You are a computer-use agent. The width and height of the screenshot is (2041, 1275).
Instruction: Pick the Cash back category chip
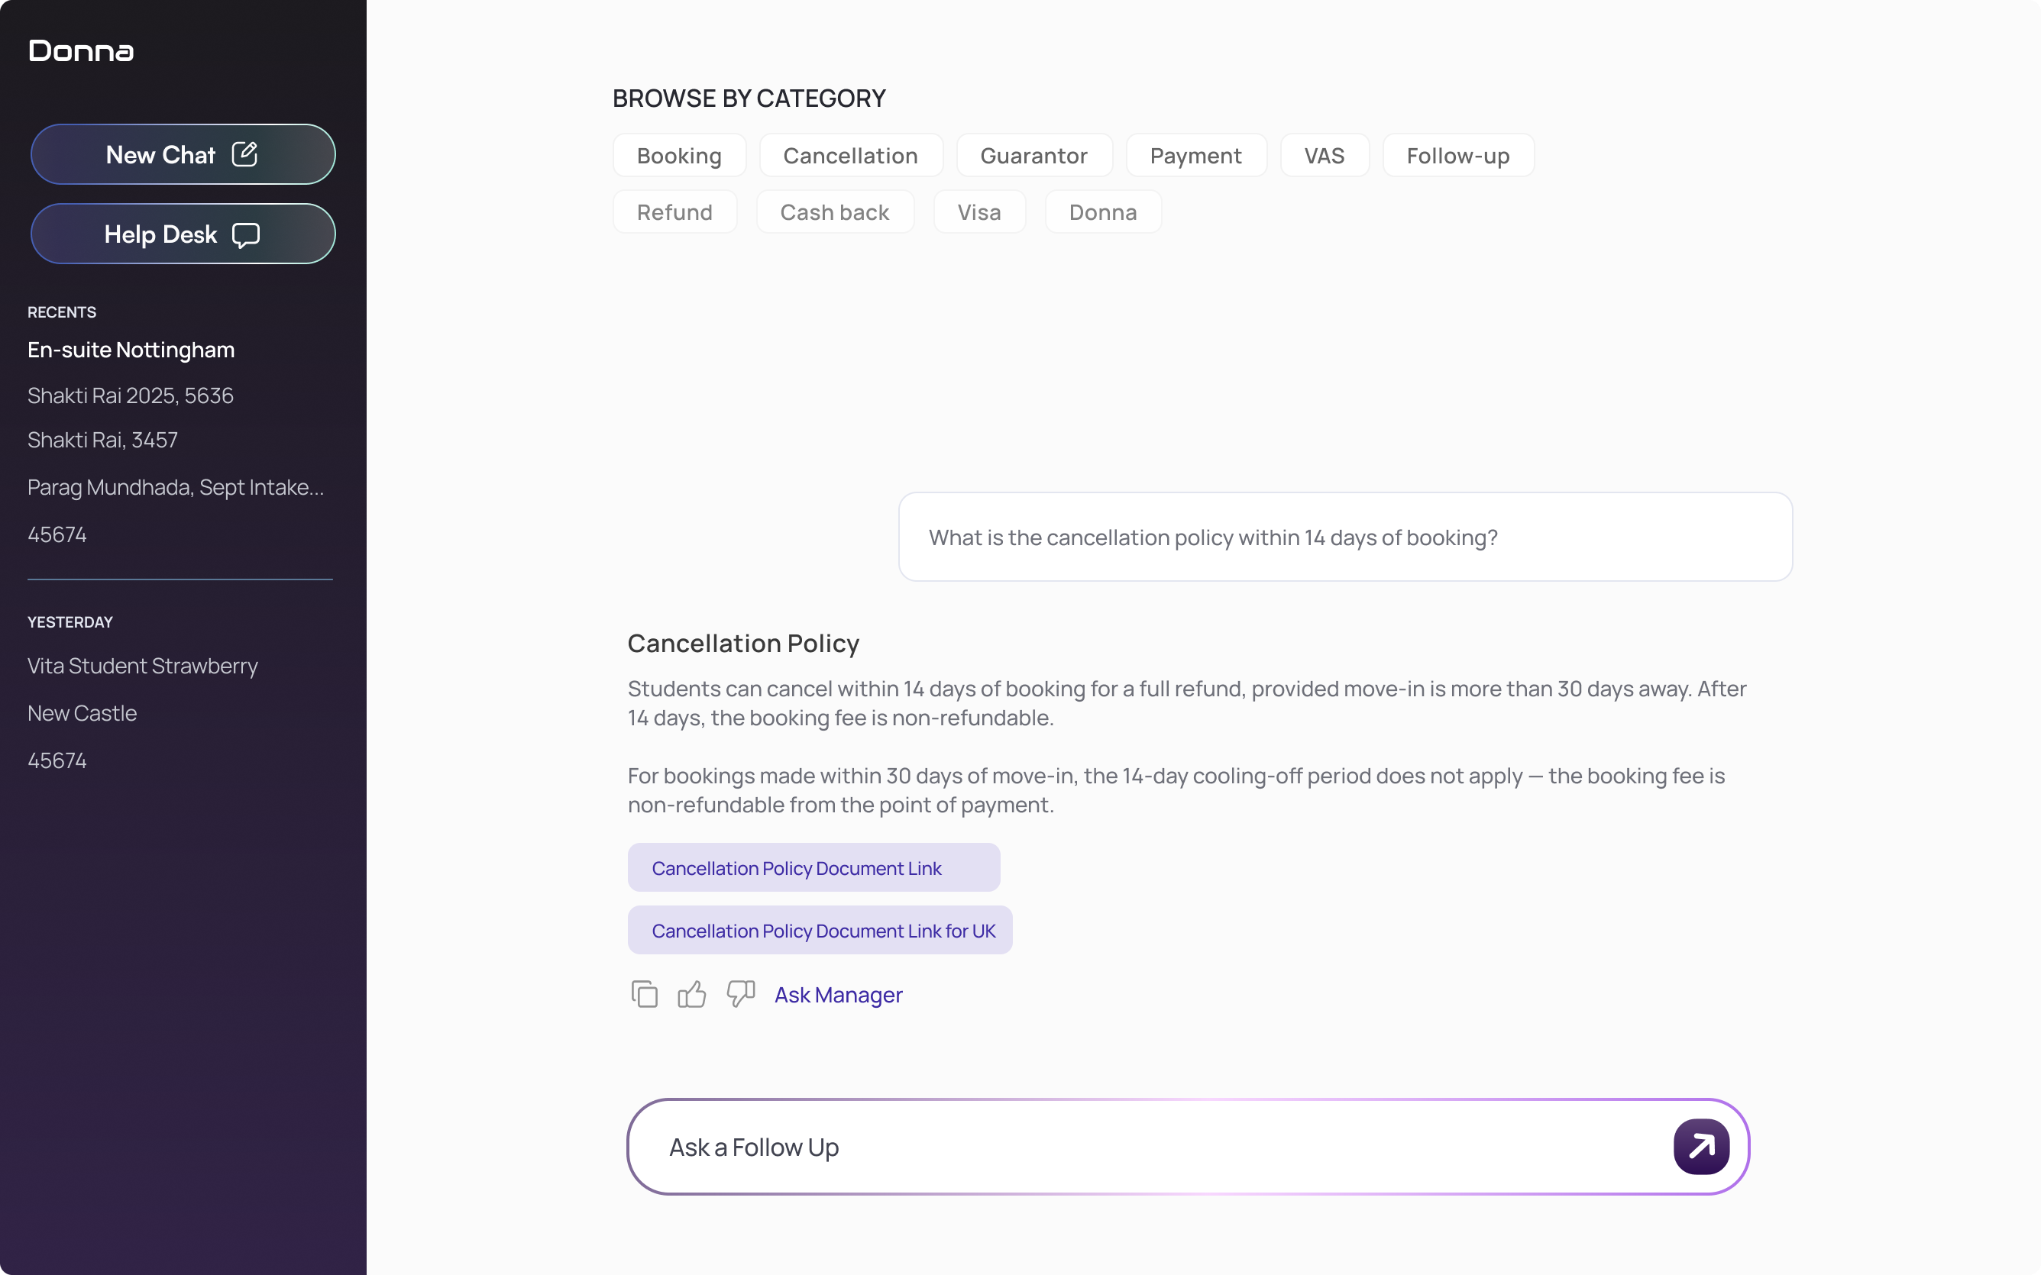click(x=835, y=211)
